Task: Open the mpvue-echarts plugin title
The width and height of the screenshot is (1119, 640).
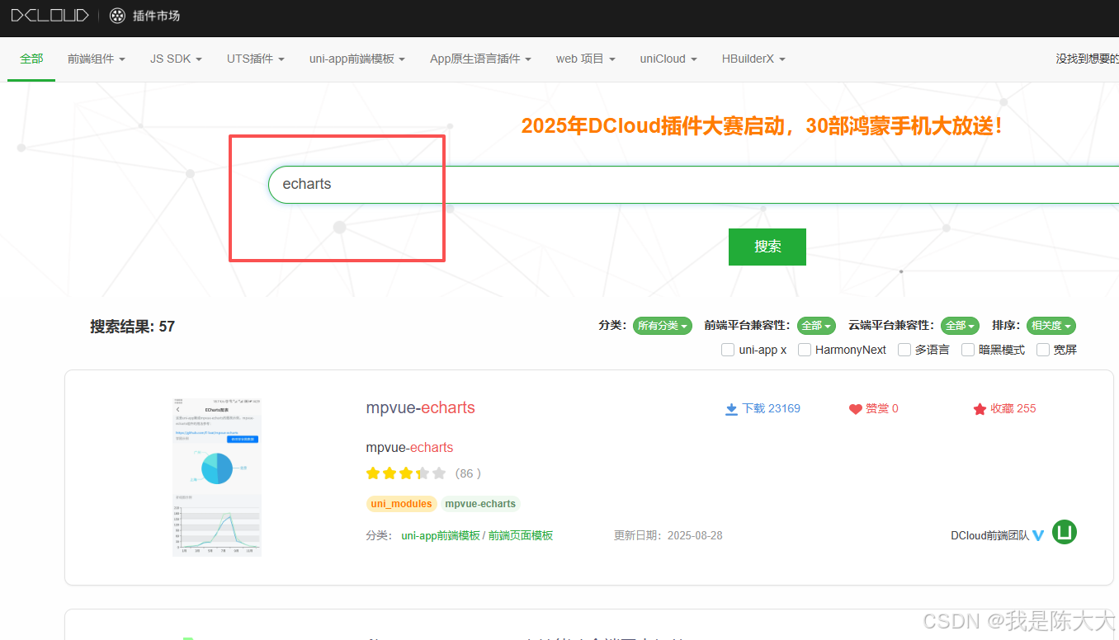Action: (421, 408)
